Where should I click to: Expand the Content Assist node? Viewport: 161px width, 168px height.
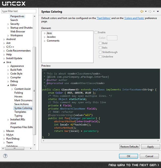pyautogui.click(x=12, y=89)
